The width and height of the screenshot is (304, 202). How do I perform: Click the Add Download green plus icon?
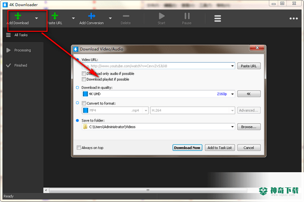click(18, 16)
